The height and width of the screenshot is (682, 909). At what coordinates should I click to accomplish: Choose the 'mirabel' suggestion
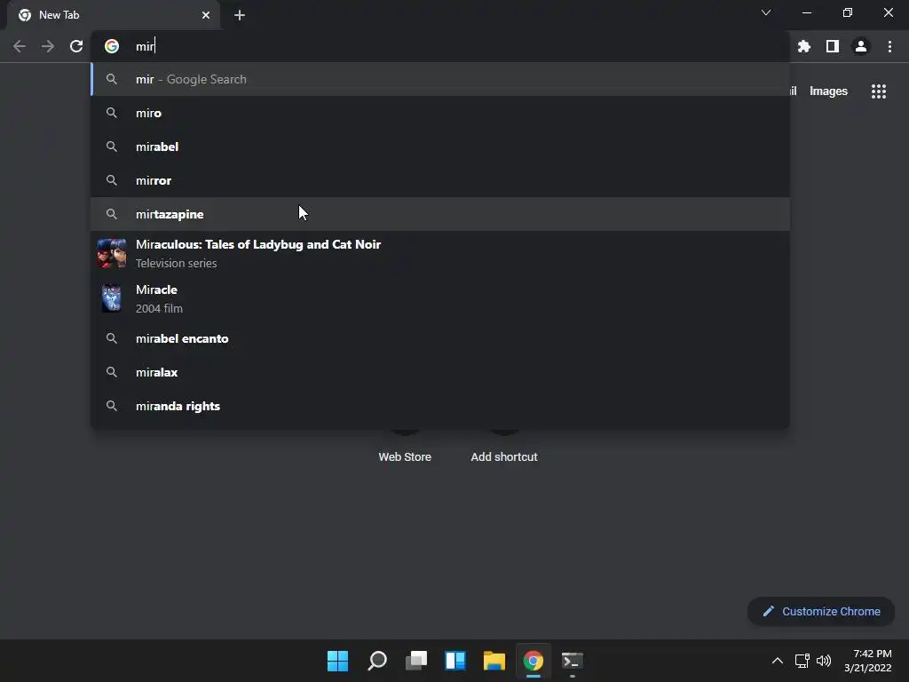[440, 147]
